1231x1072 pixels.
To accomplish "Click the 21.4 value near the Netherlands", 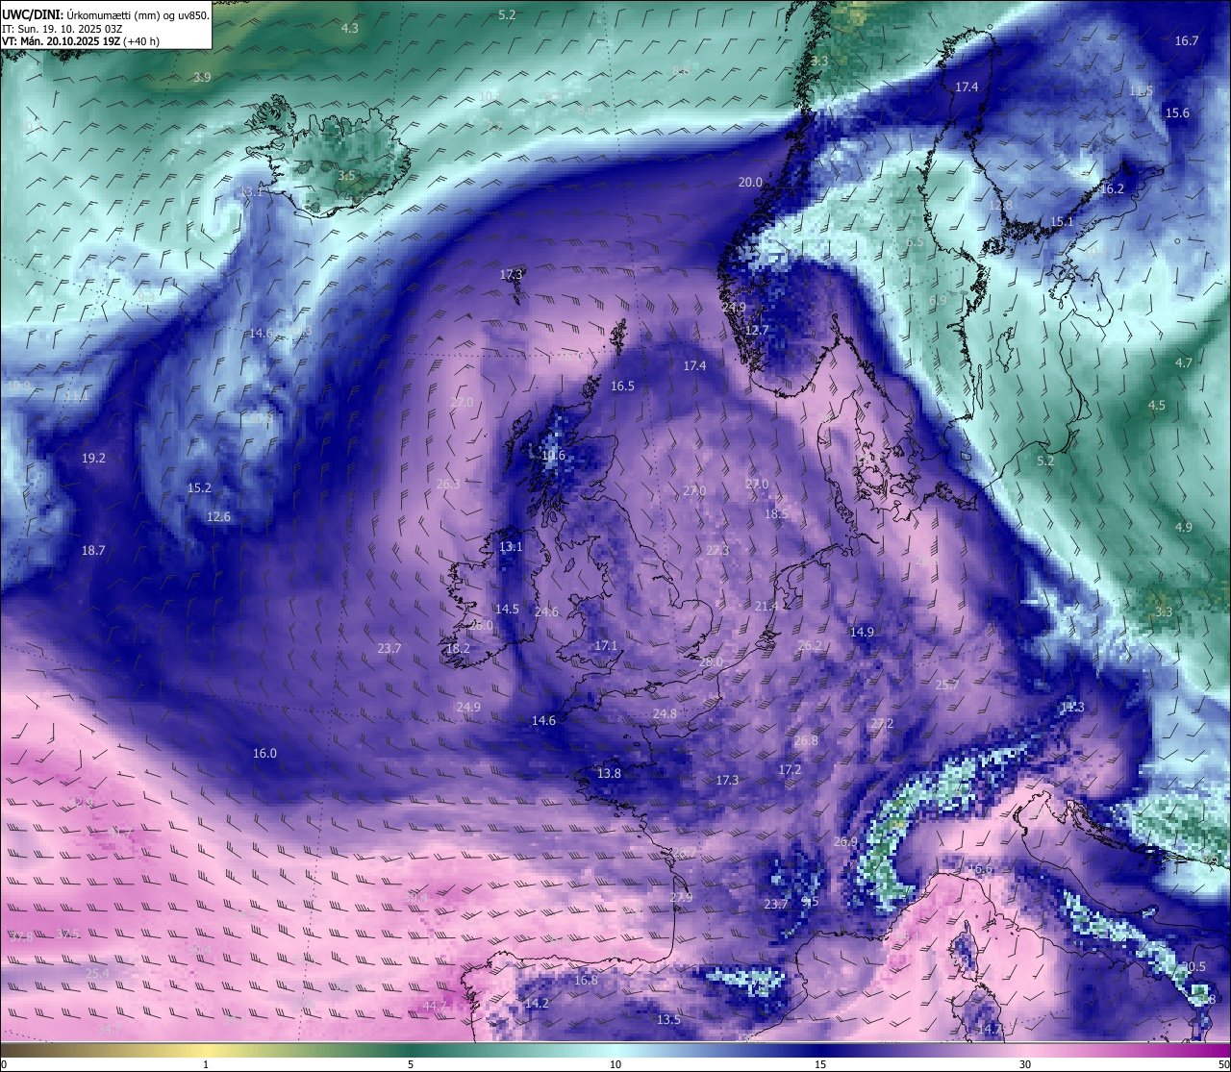I will 766,607.
